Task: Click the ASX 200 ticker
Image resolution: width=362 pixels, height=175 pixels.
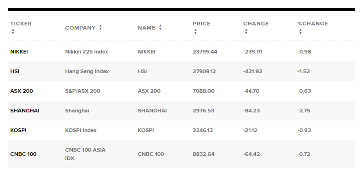Action: pyautogui.click(x=21, y=91)
